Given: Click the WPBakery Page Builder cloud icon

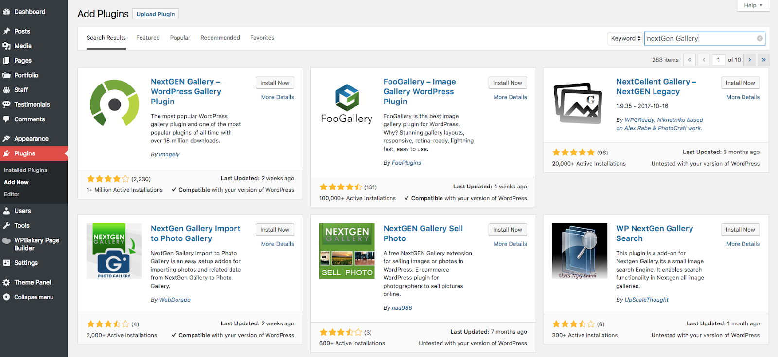Looking at the screenshot, I should pos(6,241).
